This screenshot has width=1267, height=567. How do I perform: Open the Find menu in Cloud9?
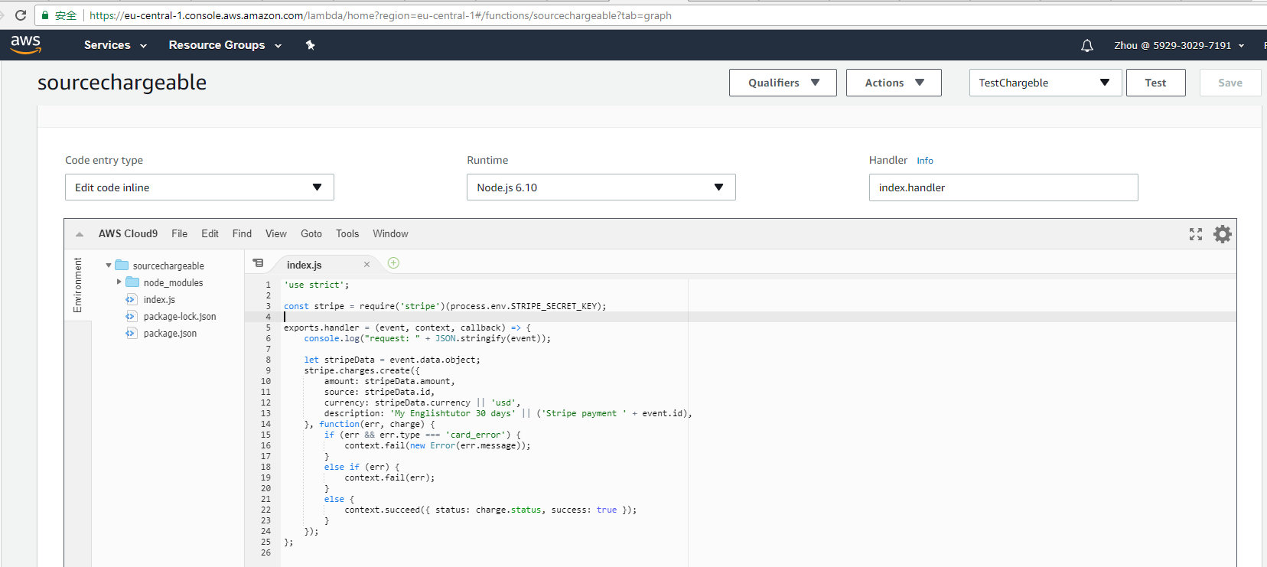point(242,234)
